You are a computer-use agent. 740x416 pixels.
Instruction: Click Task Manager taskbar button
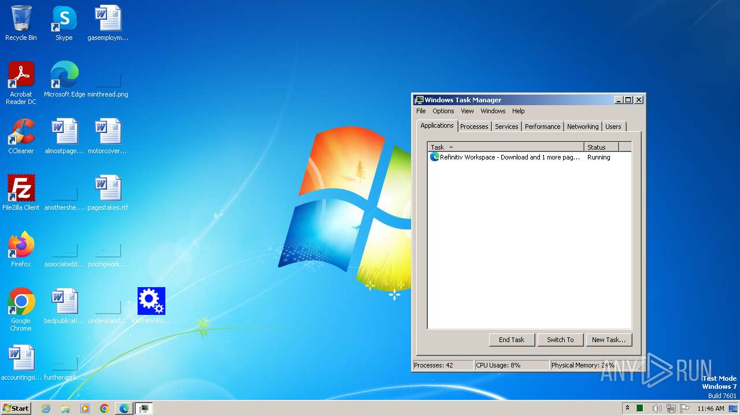click(x=144, y=408)
